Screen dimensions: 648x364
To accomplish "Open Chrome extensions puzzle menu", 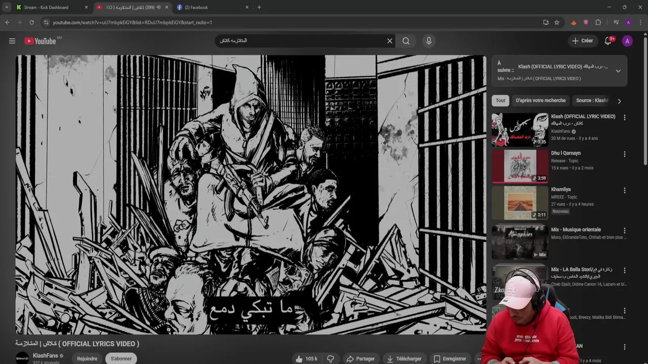I will coord(598,22).
